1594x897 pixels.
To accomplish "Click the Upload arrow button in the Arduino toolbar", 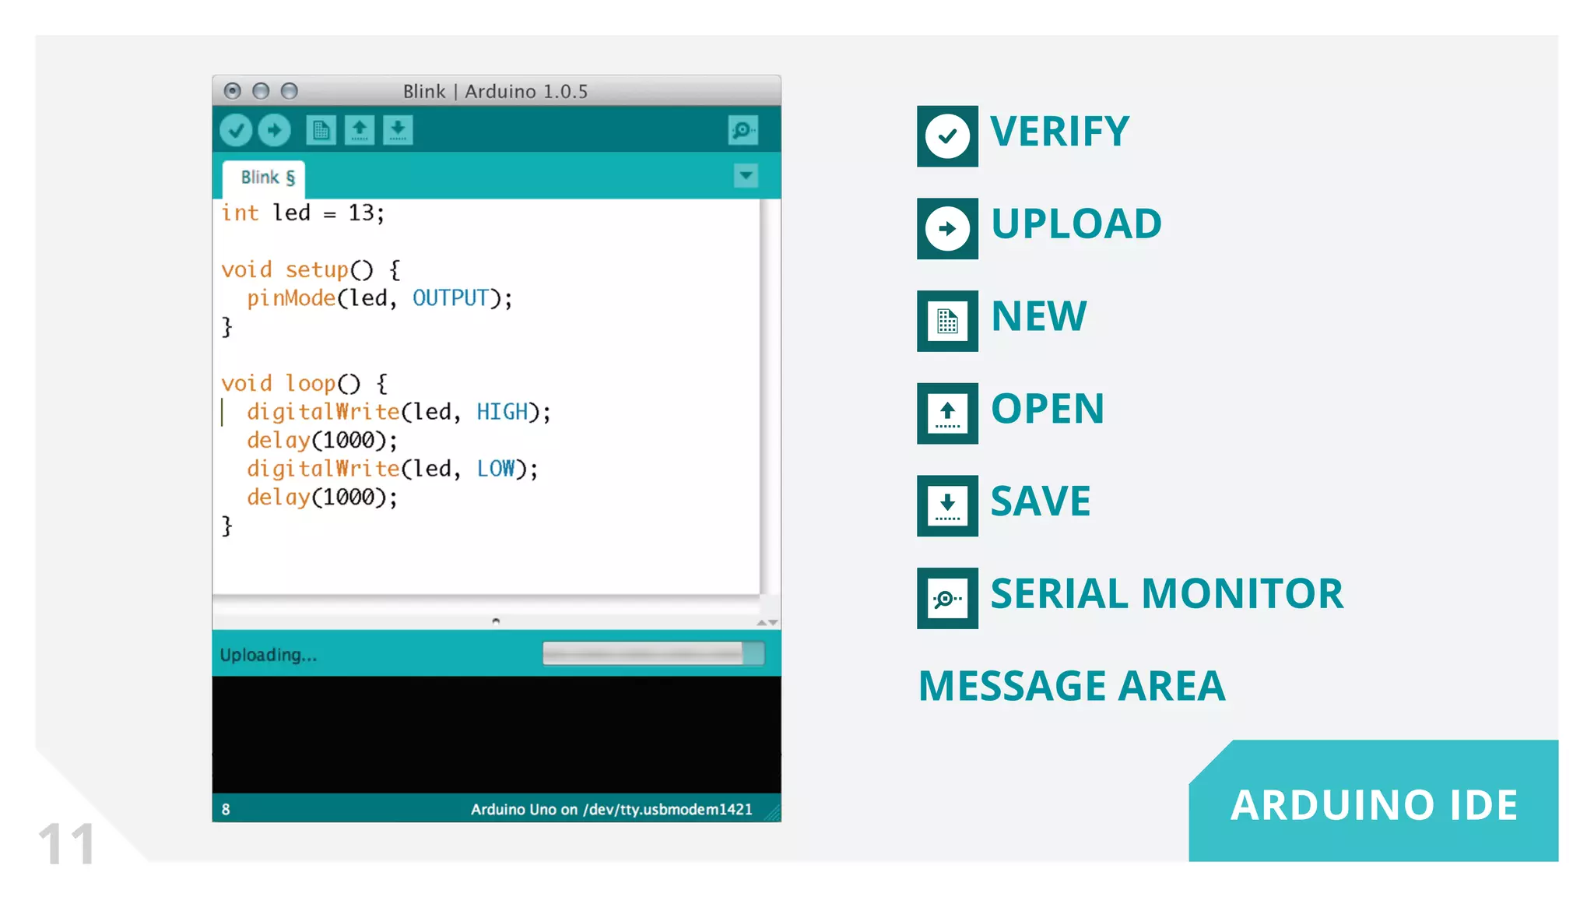I will point(274,130).
